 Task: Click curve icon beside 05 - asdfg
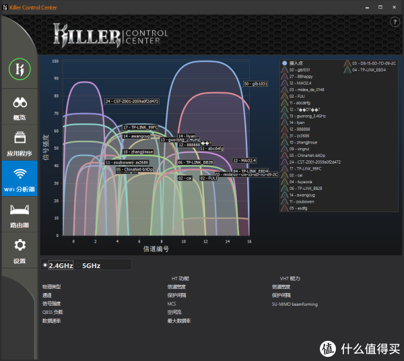284,208
